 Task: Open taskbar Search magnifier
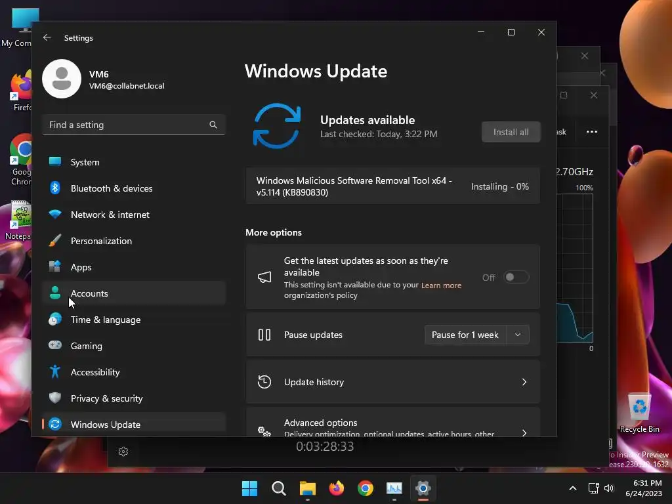coord(278,488)
